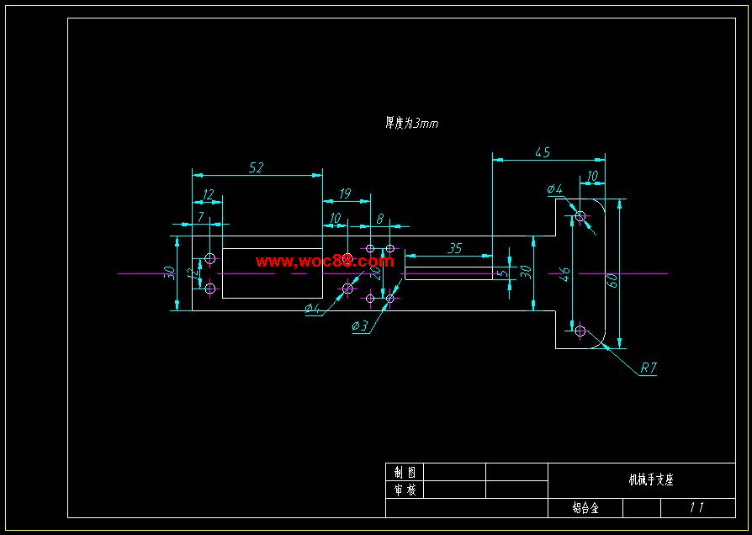Select the ø4 label beside the ø3

(x=312, y=309)
